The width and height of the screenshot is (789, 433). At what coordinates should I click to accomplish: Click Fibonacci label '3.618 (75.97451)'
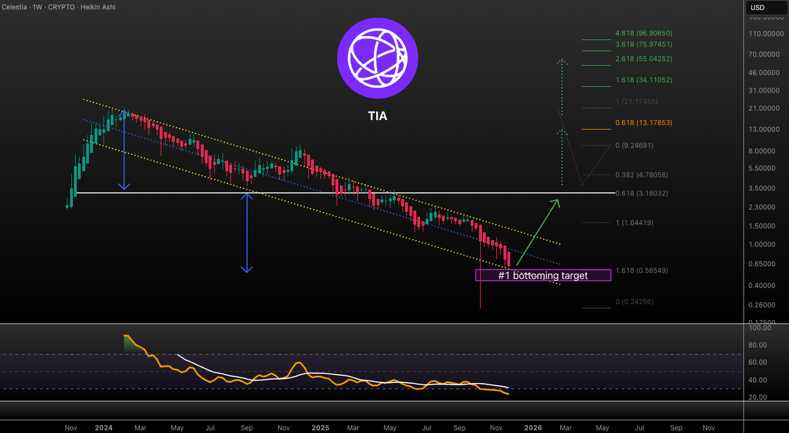coord(644,44)
